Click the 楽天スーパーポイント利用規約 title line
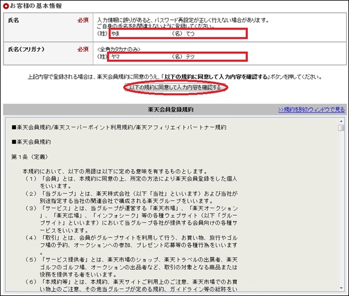This screenshot has height=296, width=349. pyautogui.click(x=119, y=127)
